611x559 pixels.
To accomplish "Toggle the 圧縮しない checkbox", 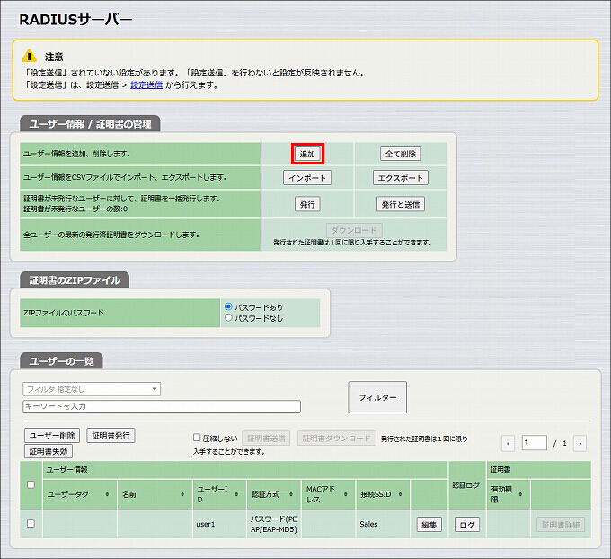I will coord(197,438).
